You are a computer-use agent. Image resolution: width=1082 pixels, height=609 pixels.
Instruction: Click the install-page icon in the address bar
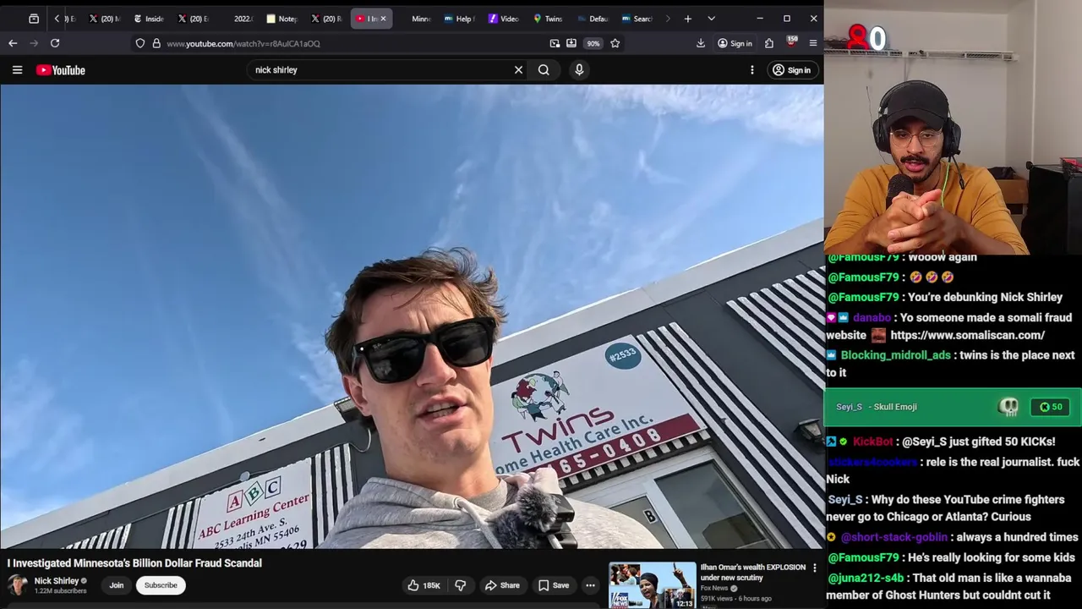click(x=571, y=43)
